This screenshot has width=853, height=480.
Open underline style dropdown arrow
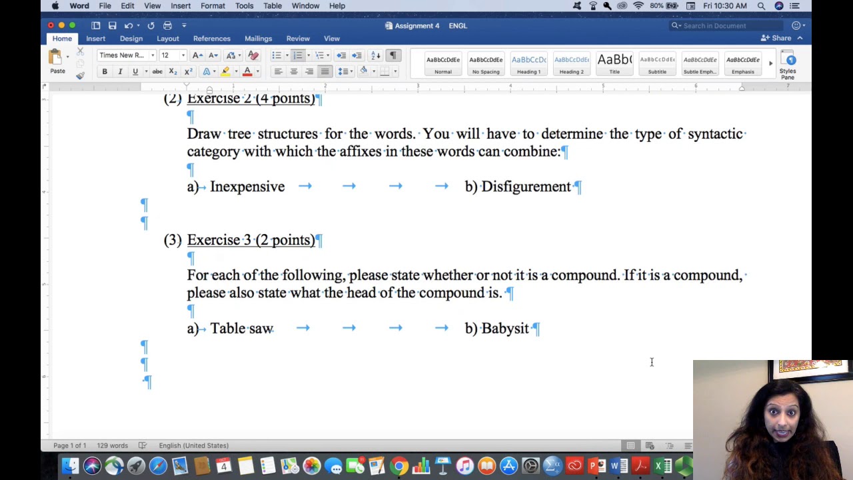pyautogui.click(x=146, y=71)
